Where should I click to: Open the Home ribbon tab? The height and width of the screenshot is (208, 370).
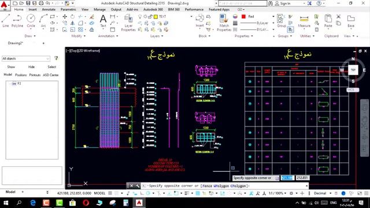(x=18, y=9)
